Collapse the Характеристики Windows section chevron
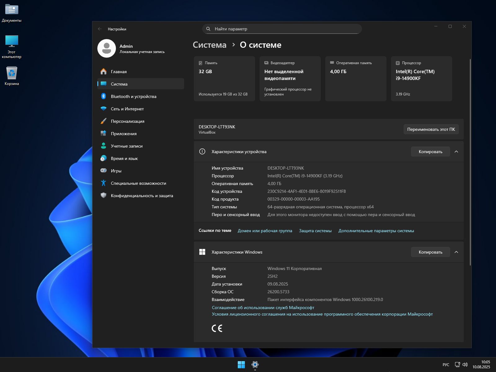Image resolution: width=496 pixels, height=372 pixels. 456,252
